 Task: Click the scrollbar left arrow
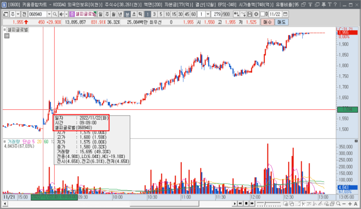click(x=5, y=203)
